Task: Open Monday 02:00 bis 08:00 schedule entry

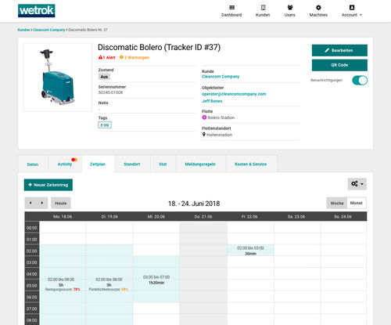Action: click(x=63, y=284)
